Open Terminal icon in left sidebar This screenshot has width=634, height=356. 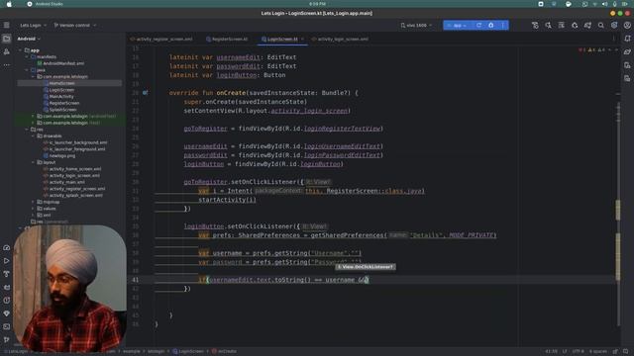tap(7, 326)
